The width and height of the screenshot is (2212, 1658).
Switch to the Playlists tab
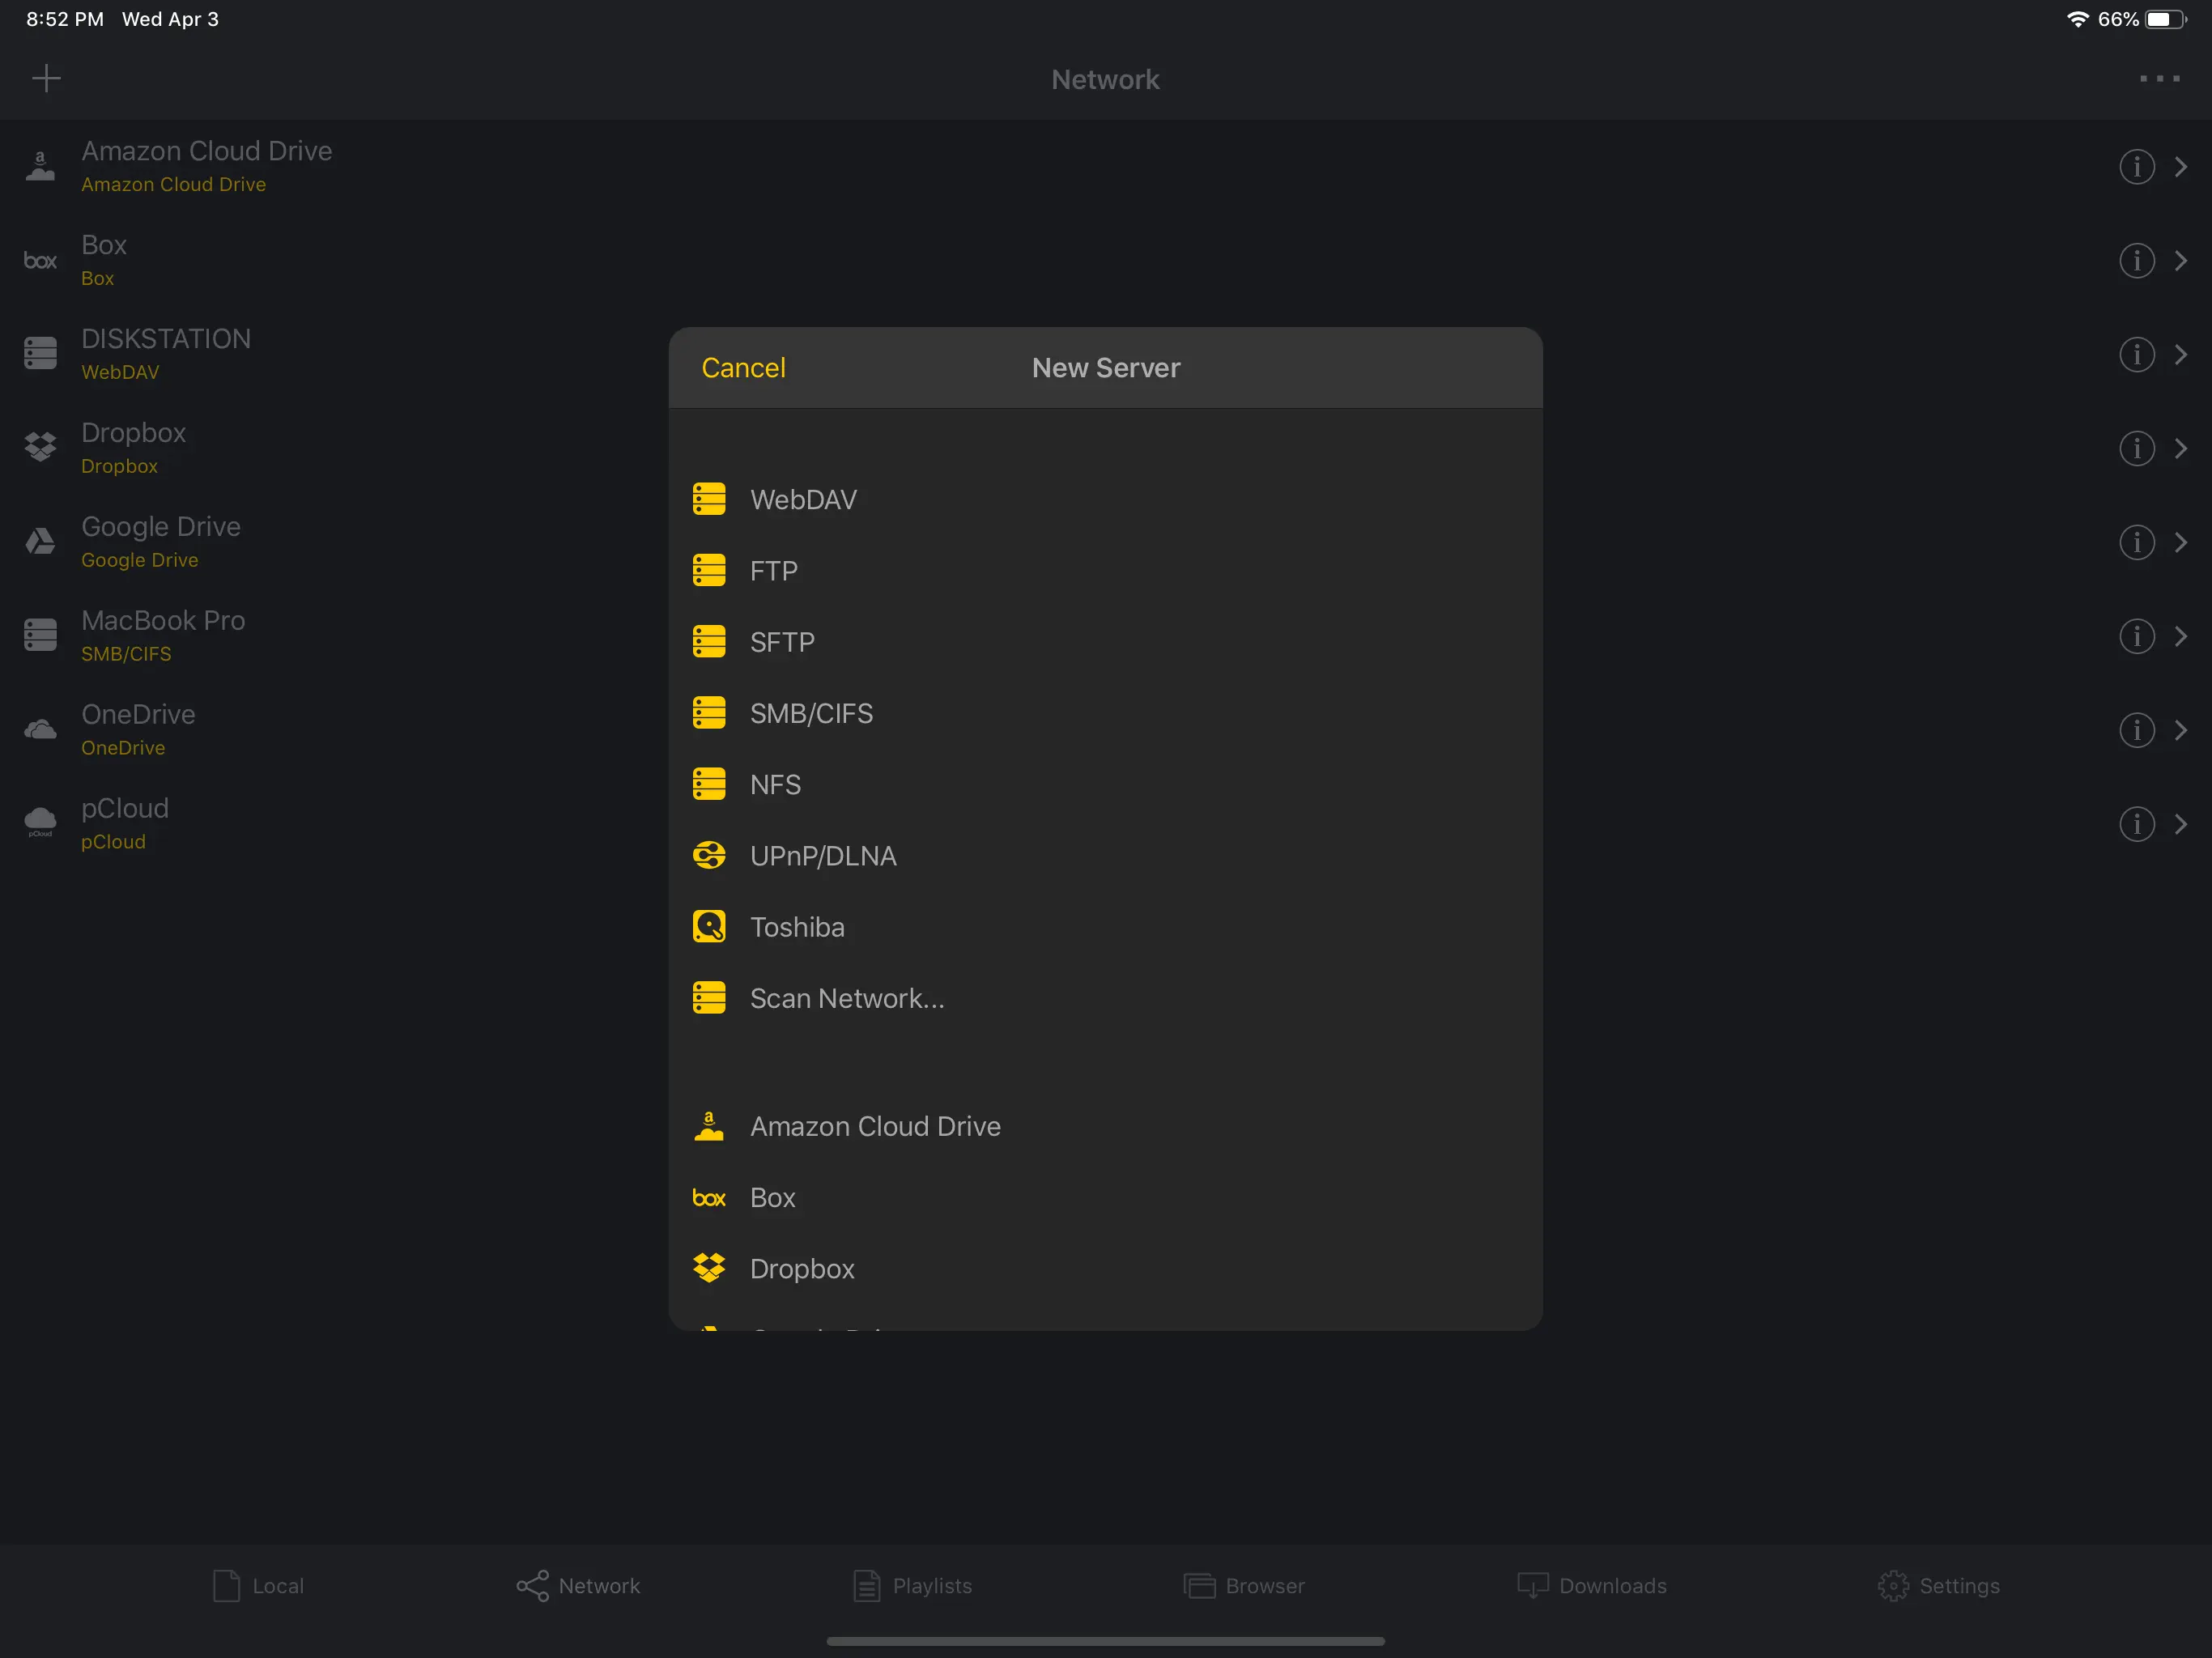[912, 1586]
